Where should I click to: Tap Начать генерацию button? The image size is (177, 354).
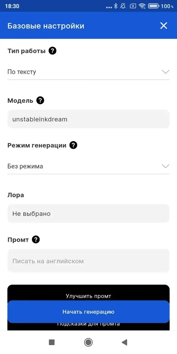88,311
